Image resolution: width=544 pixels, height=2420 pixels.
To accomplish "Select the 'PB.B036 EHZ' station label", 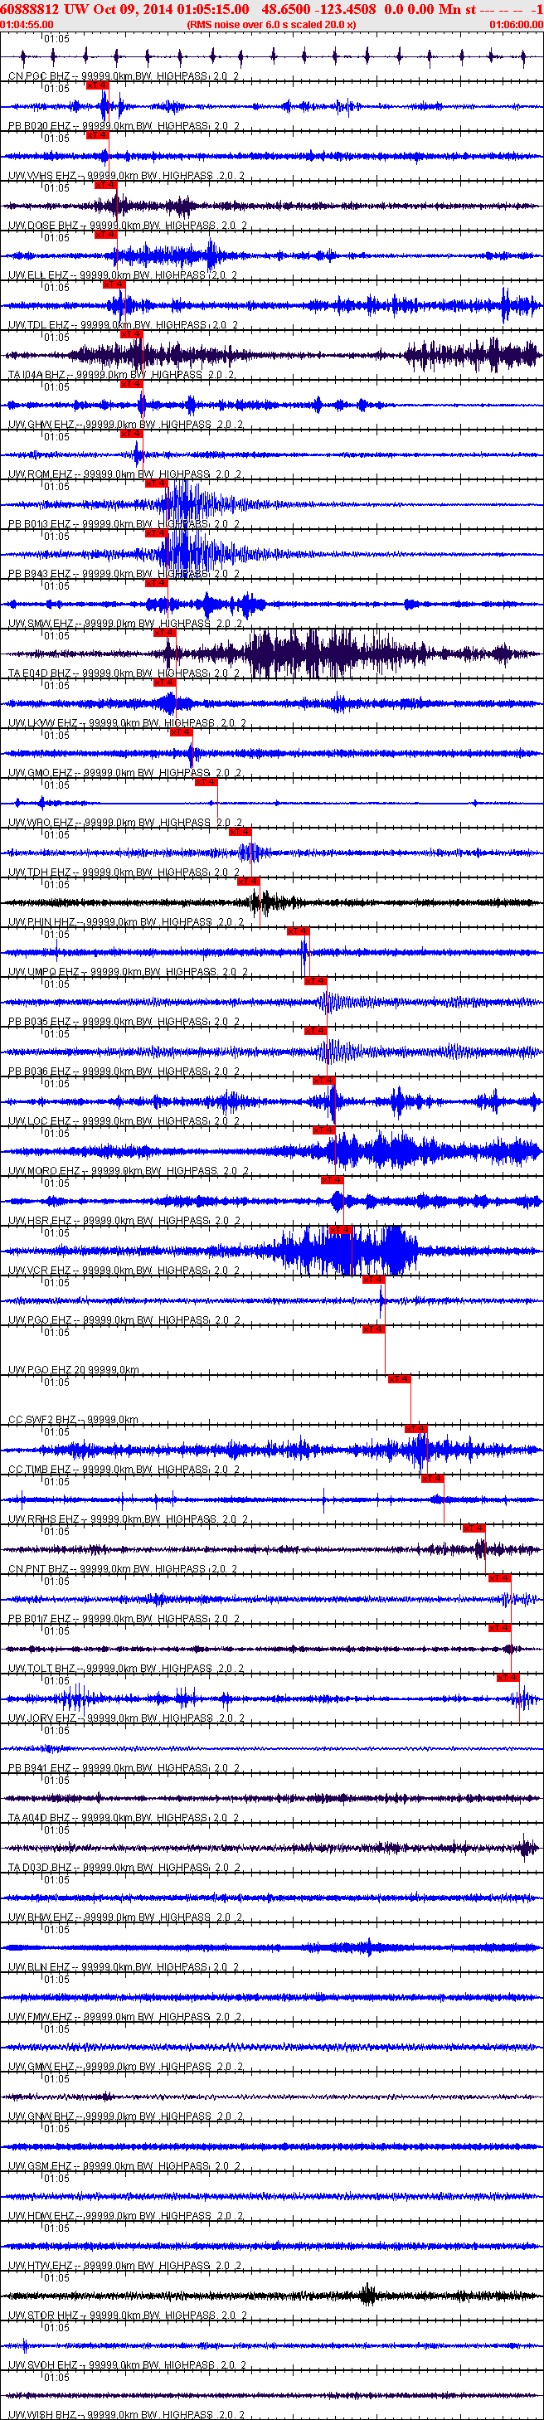I will 40,1072.
